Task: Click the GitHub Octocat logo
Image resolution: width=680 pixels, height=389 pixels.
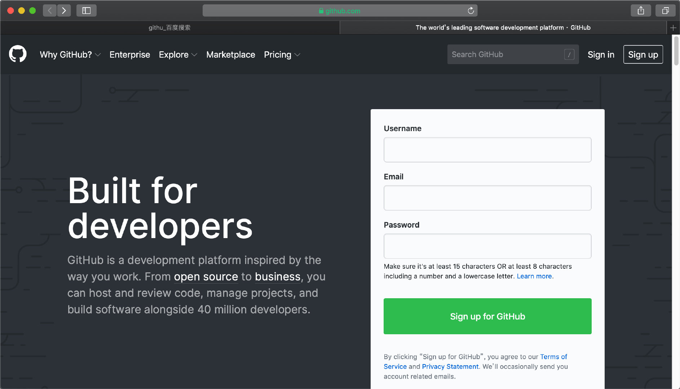Action: tap(18, 54)
